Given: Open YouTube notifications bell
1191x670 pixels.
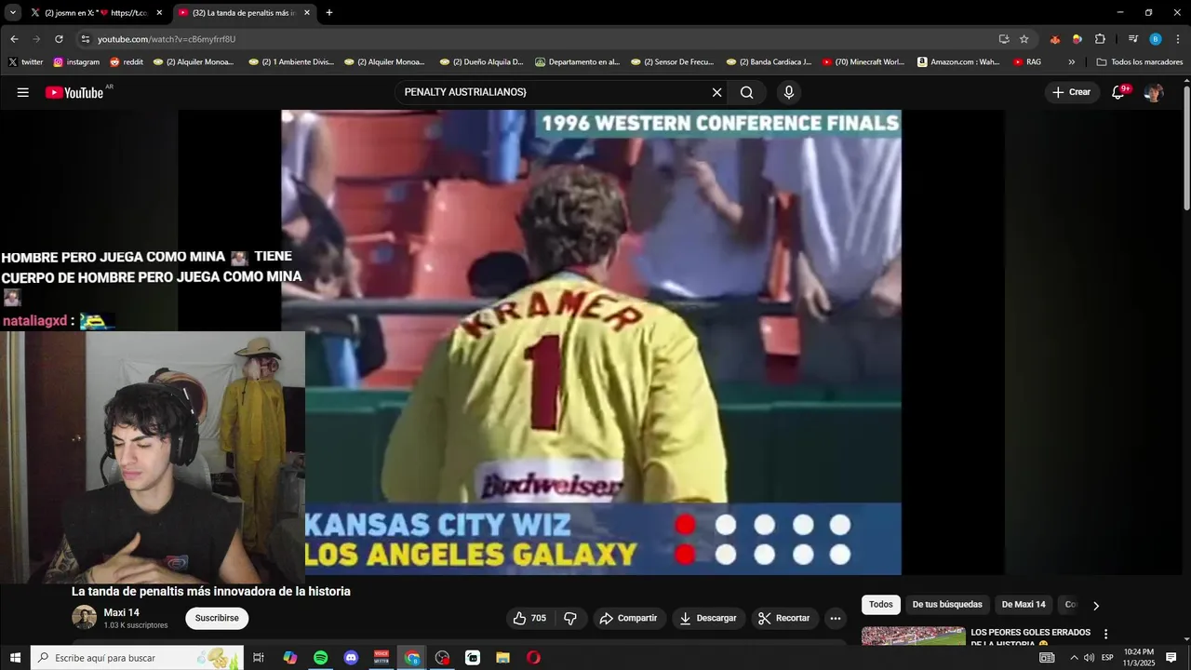Looking at the screenshot, I should click(x=1118, y=92).
